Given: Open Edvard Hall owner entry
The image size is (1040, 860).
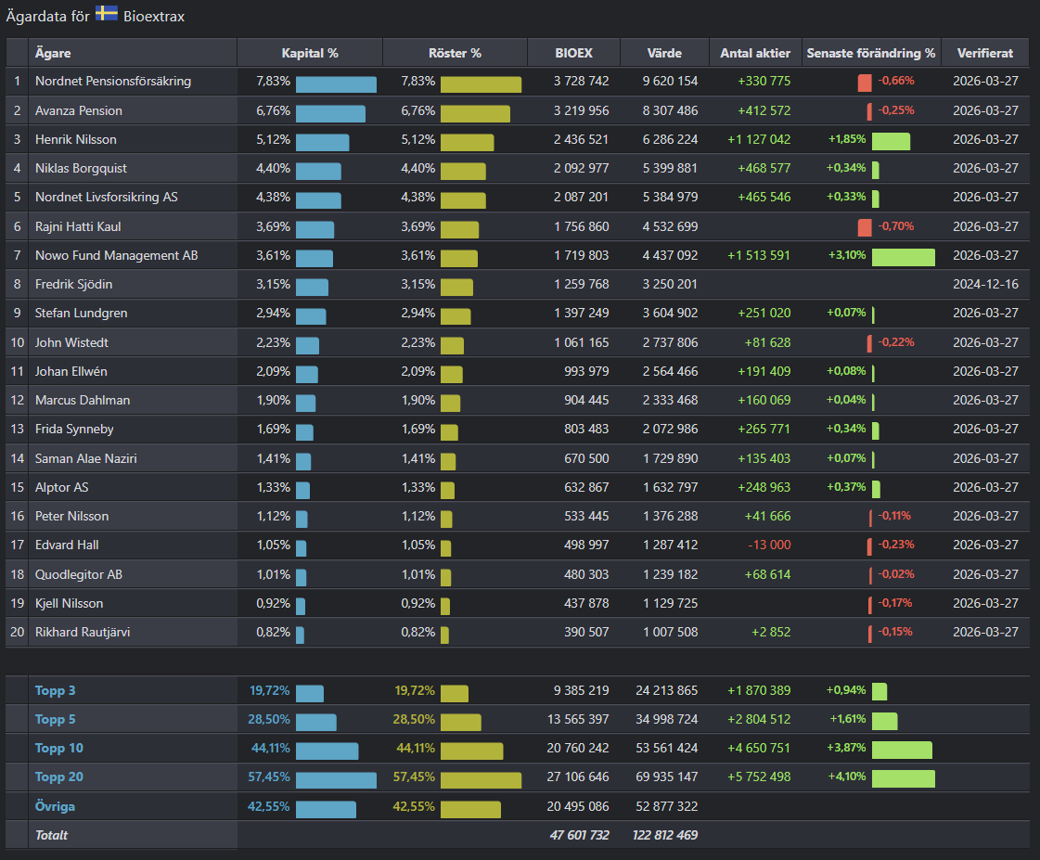Looking at the screenshot, I should pyautogui.click(x=66, y=546).
